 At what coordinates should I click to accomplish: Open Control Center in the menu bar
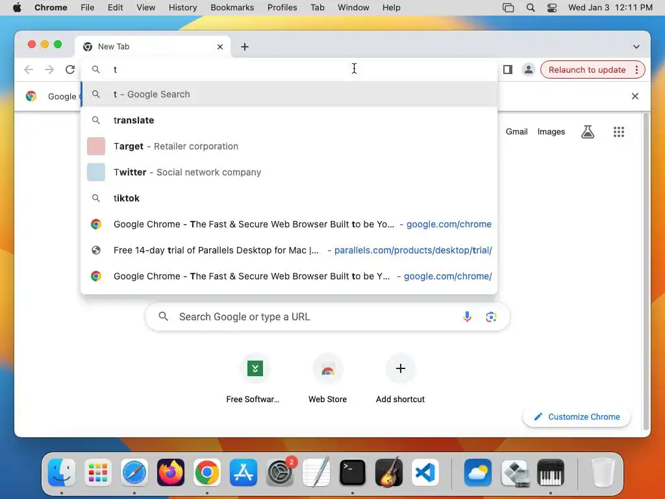pyautogui.click(x=552, y=8)
